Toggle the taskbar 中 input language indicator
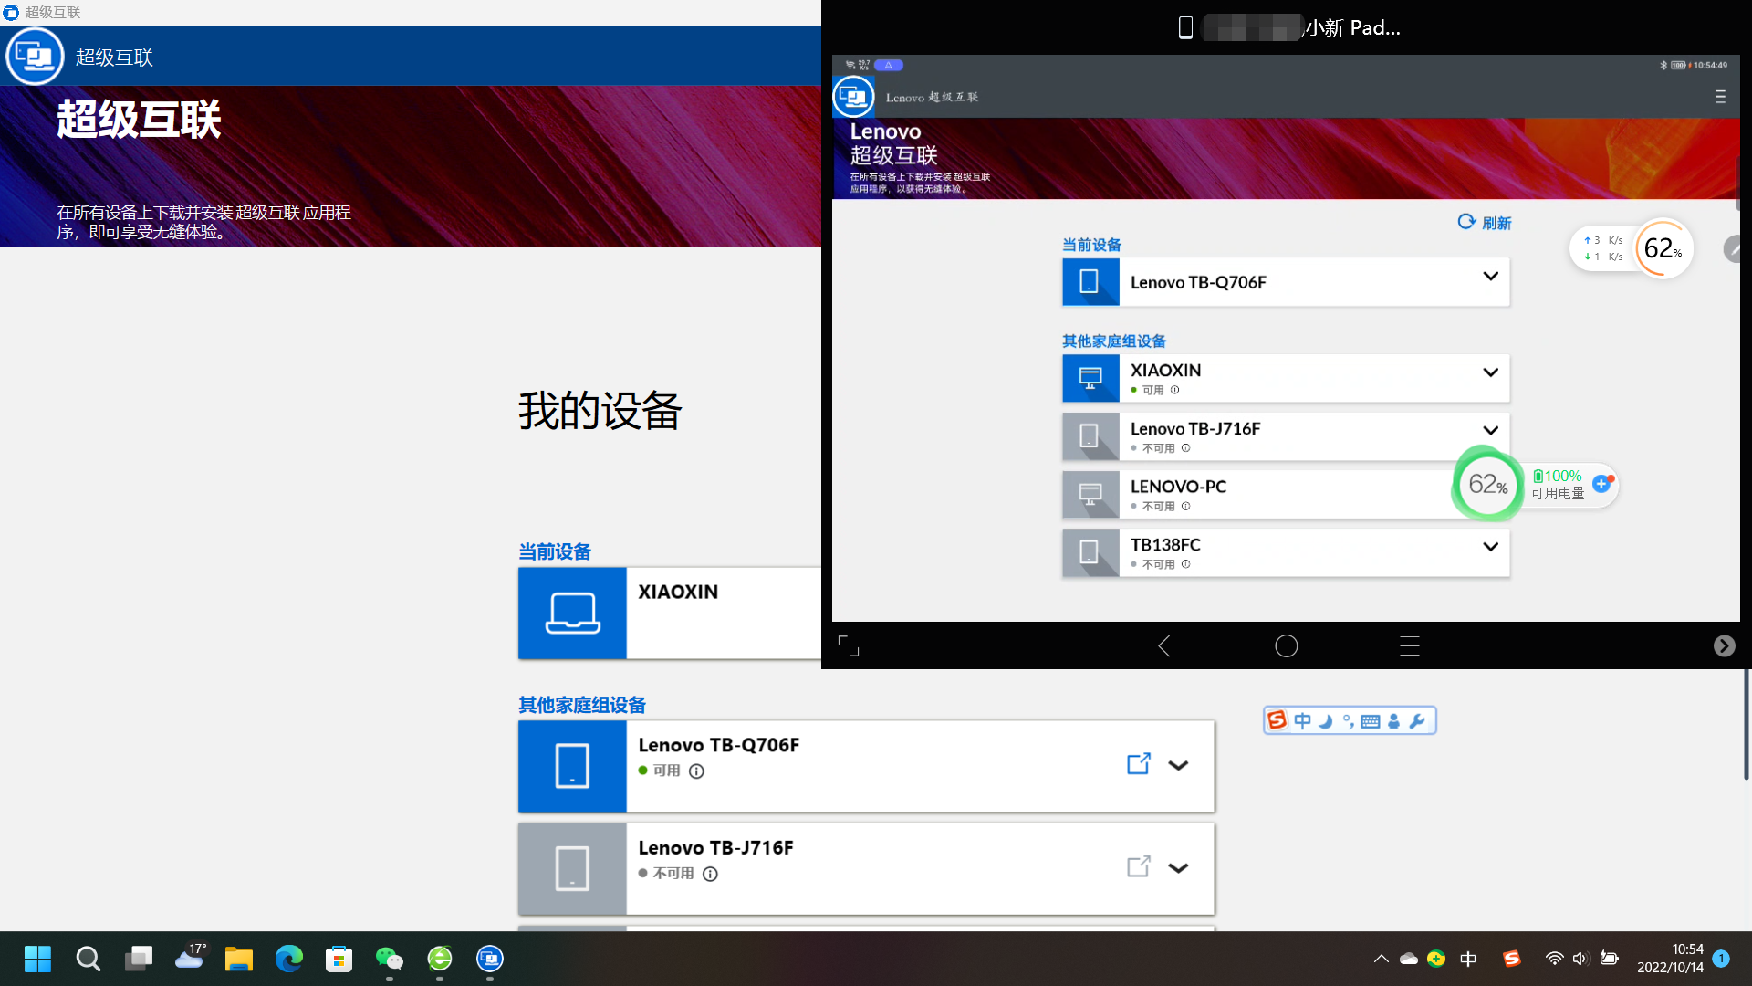This screenshot has height=986, width=1752. 1468,959
